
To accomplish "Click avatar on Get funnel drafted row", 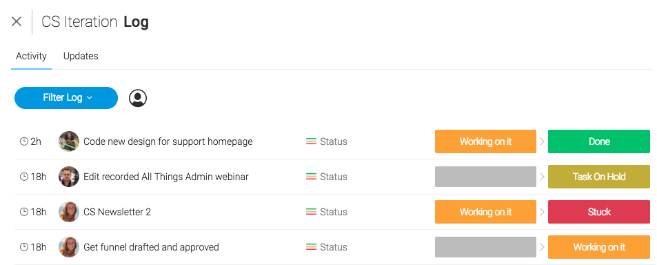I will (69, 247).
